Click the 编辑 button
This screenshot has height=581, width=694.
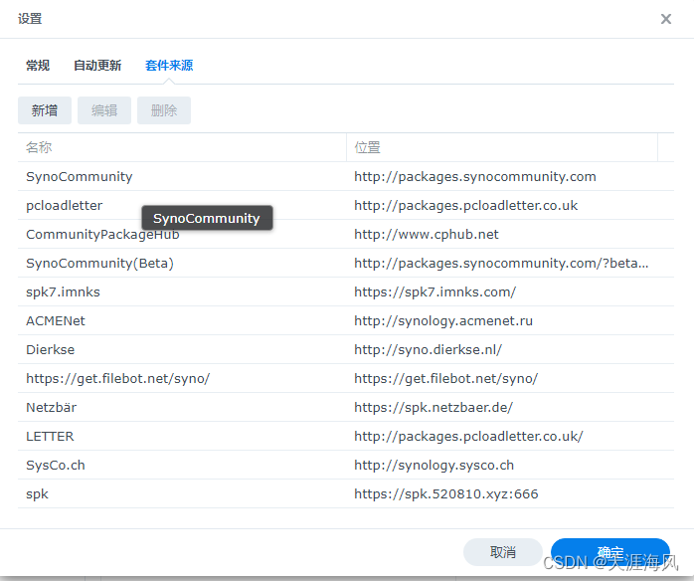tap(104, 110)
